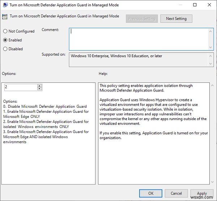The width and height of the screenshot is (217, 201).
Task: Click help paragraph starting 'This policy setting enables'
Action: 146,88
